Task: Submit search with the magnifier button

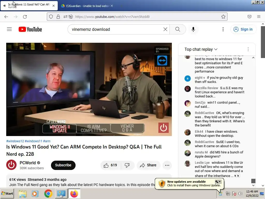Action: pos(178,29)
